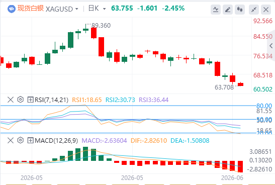Click the 2026-06 date axis label
The image size is (275, 185).
point(232,178)
